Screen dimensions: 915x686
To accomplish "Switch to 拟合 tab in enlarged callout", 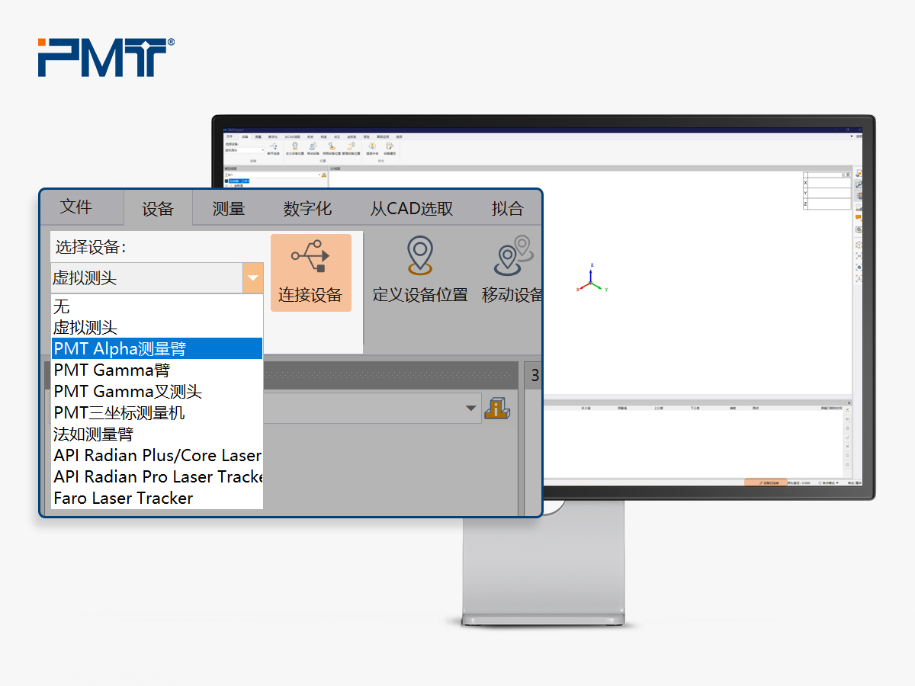I will [508, 208].
